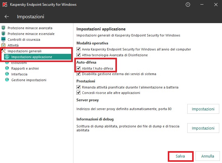Click the shield icon beside Protezione minacce avanzata

click(x=3, y=28)
